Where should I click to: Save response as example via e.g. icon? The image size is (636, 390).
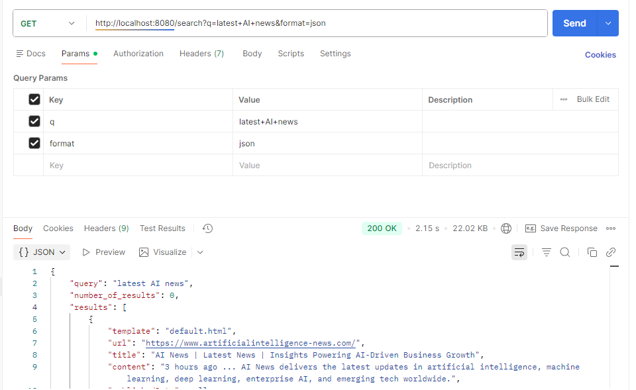coord(531,228)
